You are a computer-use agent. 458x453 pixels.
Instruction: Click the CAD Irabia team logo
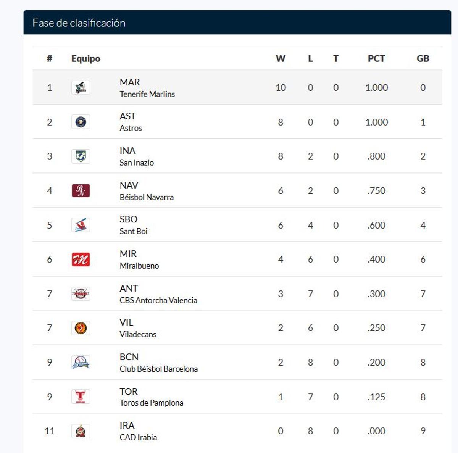pyautogui.click(x=81, y=431)
